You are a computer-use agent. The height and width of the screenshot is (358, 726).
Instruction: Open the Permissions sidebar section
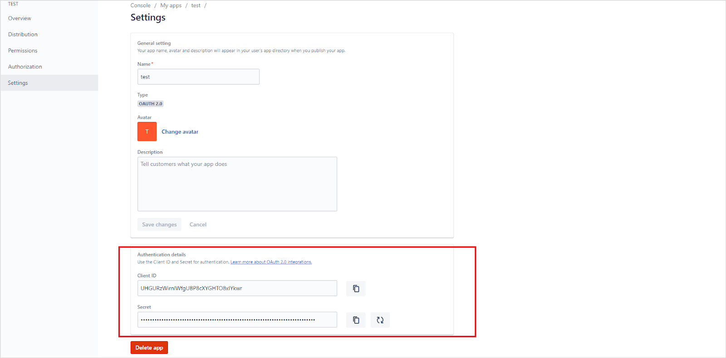[23, 51]
